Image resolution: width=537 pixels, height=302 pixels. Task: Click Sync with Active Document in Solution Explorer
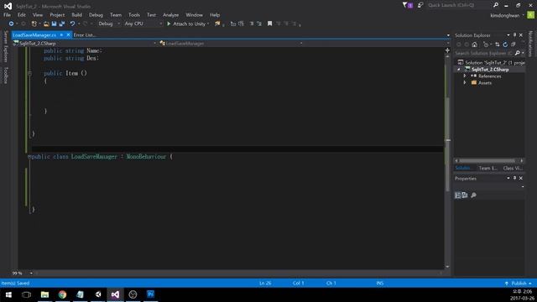498,44
